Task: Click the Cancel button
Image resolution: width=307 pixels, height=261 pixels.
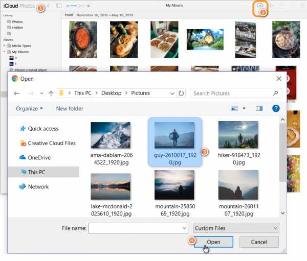Action: tap(259, 242)
